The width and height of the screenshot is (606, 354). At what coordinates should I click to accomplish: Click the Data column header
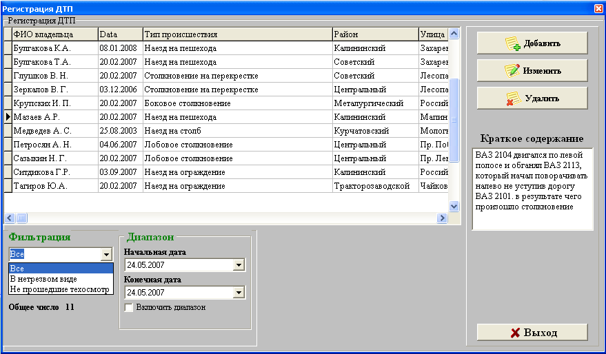click(x=121, y=34)
